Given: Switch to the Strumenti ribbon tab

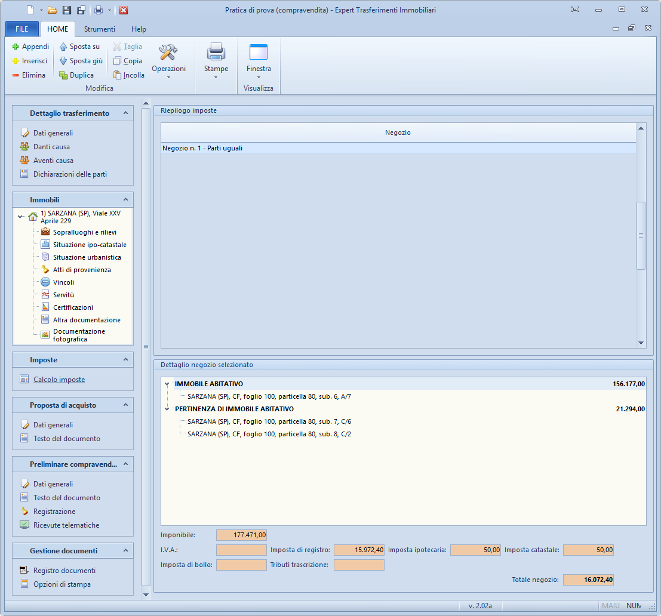Looking at the screenshot, I should coord(100,29).
